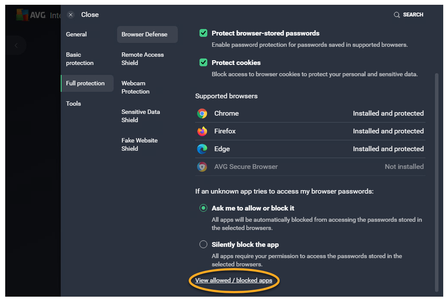Click the back arrow behind settings
Image resolution: width=448 pixels, height=301 pixels.
pyautogui.click(x=16, y=45)
